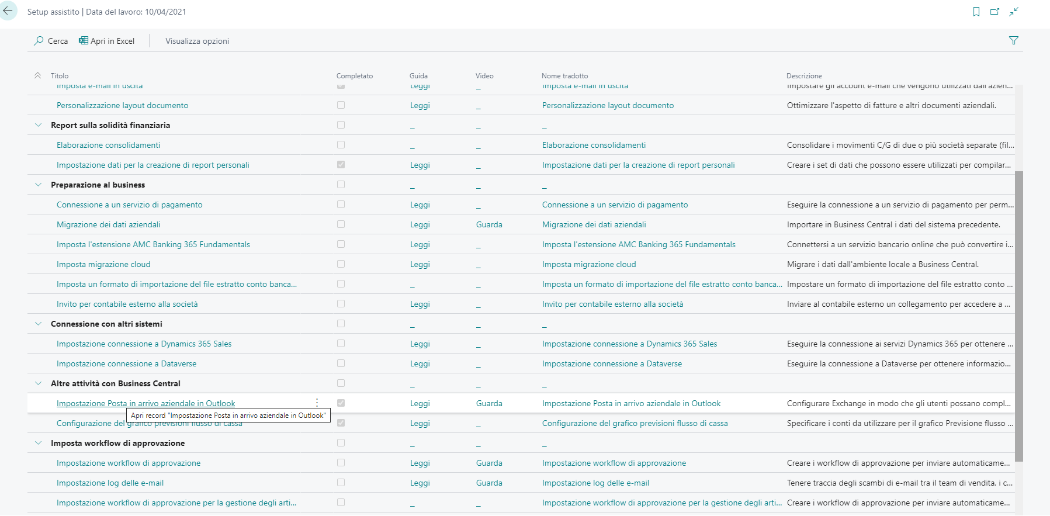
Task: Open Imposta un formato di importazione title link
Action: (176, 284)
